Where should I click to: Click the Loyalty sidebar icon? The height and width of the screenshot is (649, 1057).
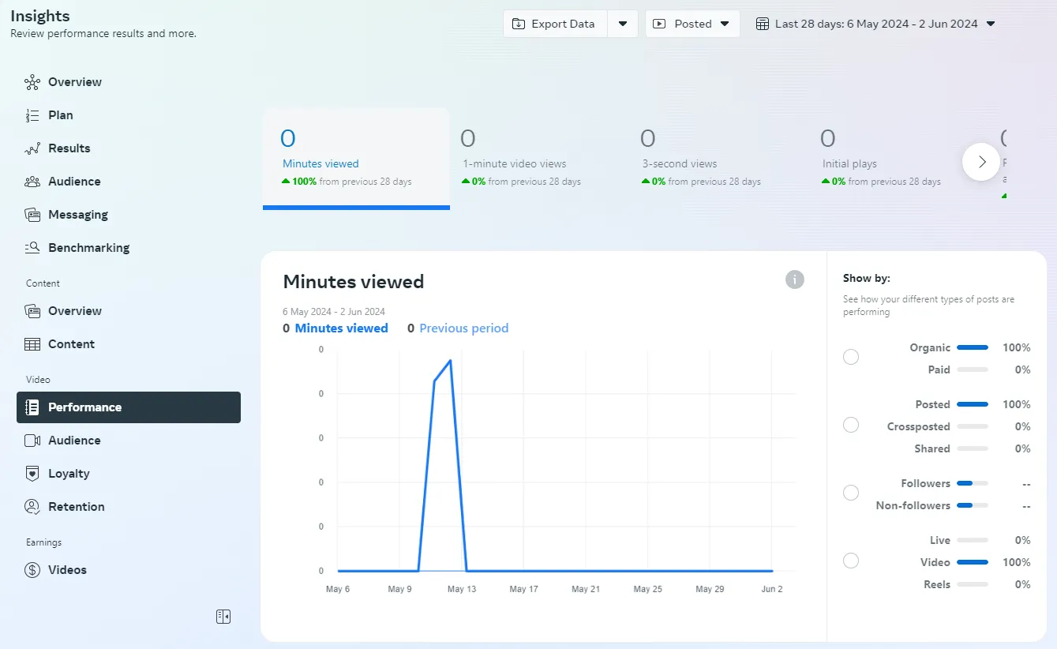(x=31, y=473)
